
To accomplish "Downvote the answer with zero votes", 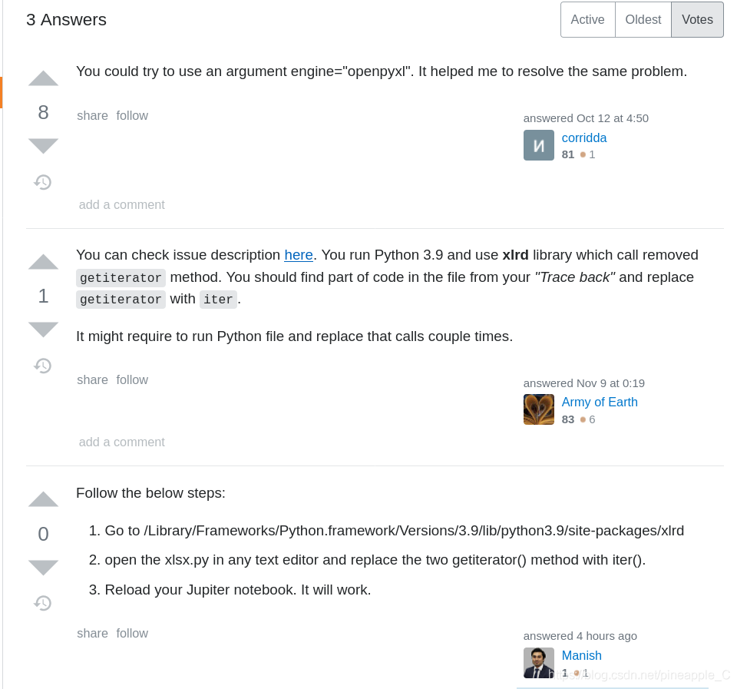I will tap(43, 568).
